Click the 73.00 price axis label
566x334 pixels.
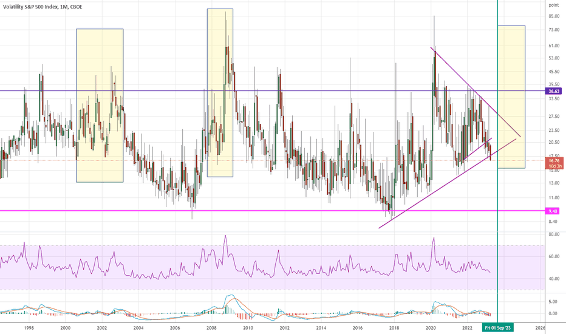554,30
